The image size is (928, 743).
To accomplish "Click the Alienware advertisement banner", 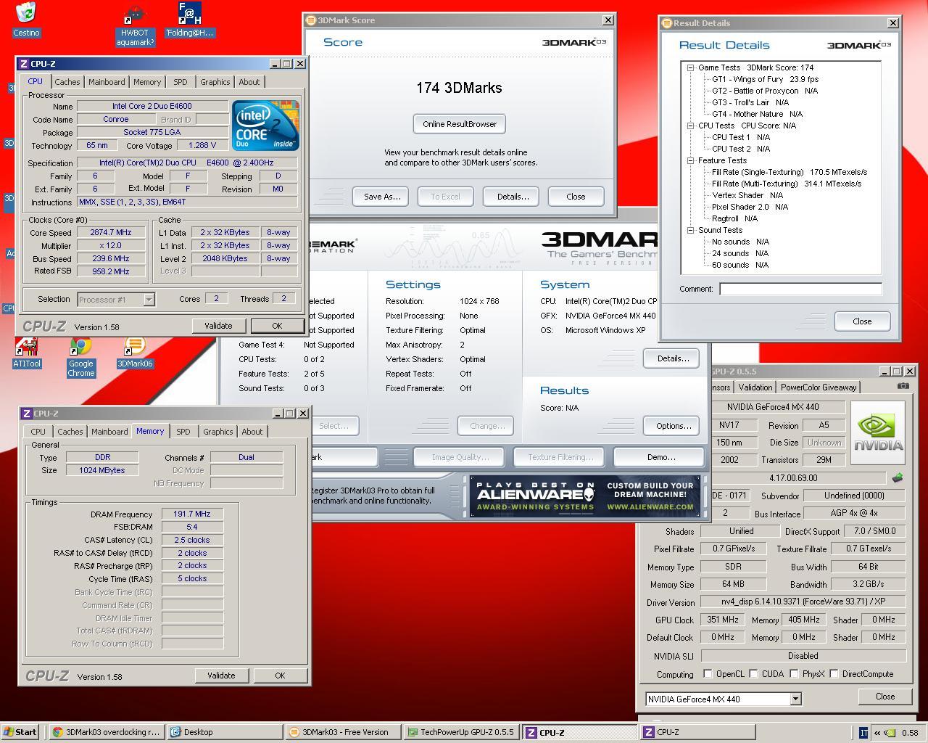I will pos(584,496).
